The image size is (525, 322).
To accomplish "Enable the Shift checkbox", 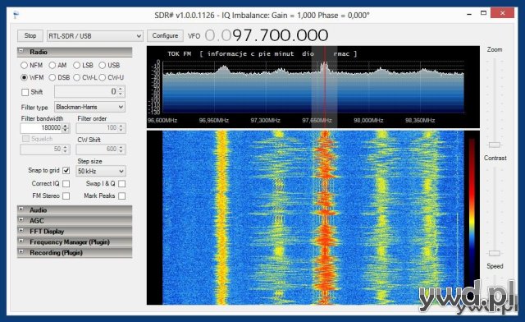I will (25, 92).
